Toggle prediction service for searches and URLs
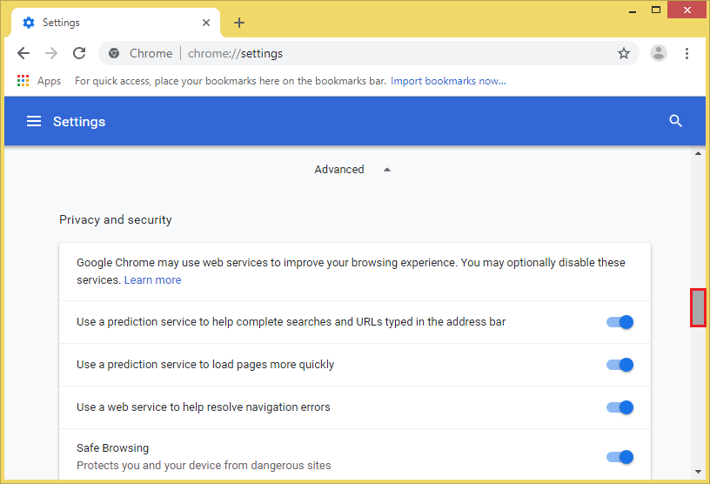The width and height of the screenshot is (710, 484). click(620, 322)
